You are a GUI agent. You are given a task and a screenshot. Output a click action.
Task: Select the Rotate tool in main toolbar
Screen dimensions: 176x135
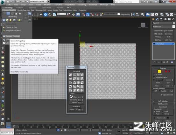[x=50, y=14]
